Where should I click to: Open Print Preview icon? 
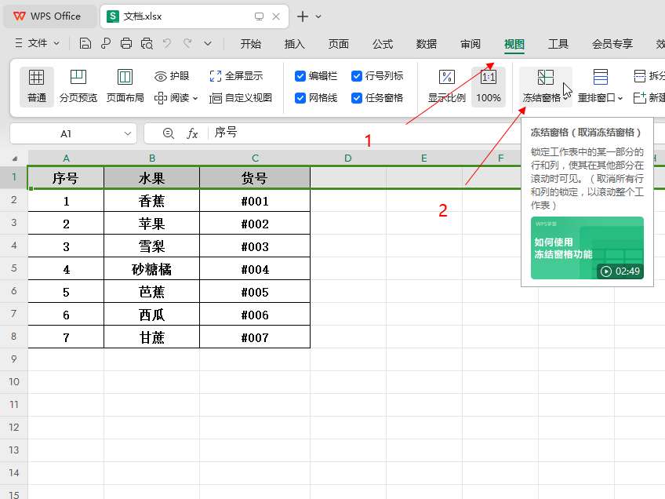click(147, 43)
